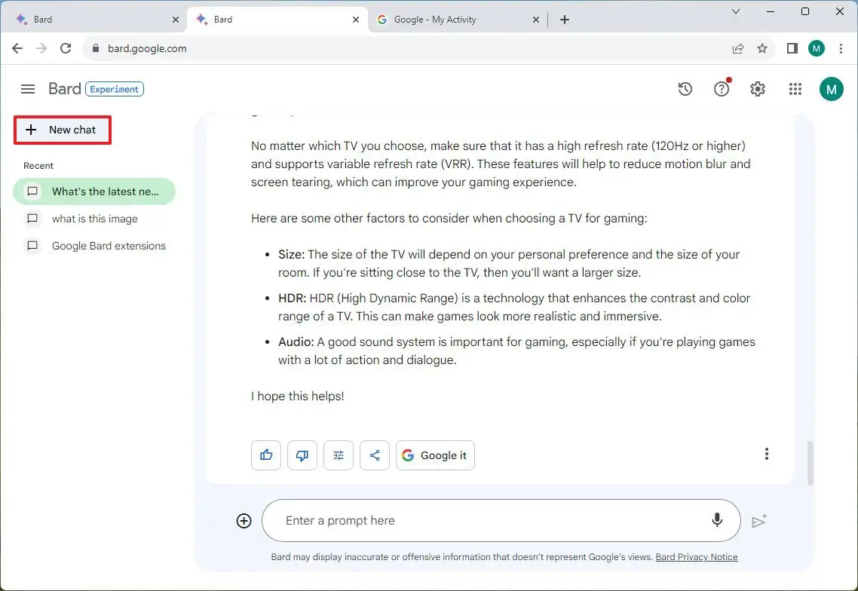Share the Bard response
This screenshot has width=858, height=591.
(x=374, y=455)
